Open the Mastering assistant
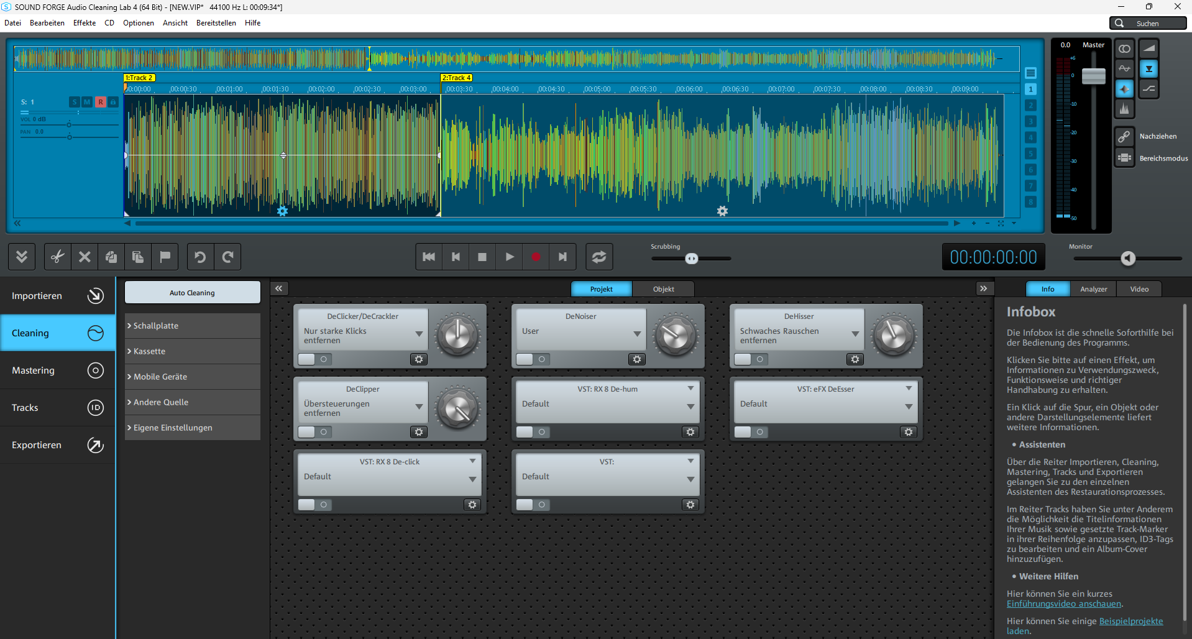 pos(57,370)
